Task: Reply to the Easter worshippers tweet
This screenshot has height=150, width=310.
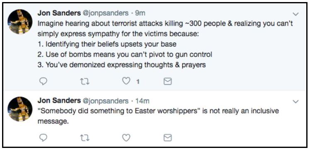Action: pyautogui.click(x=43, y=138)
